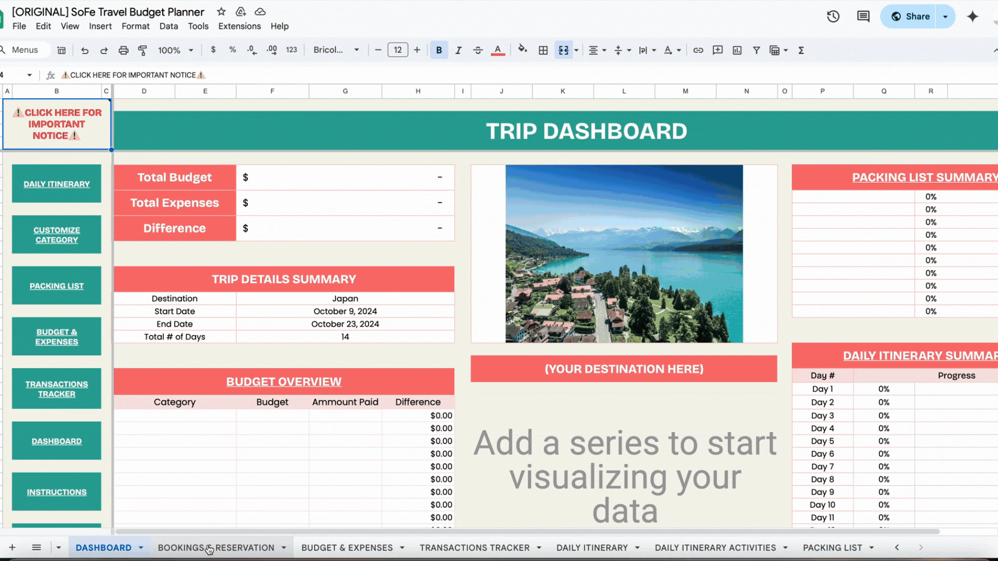Insert a chart
998x561 pixels.
[737, 50]
